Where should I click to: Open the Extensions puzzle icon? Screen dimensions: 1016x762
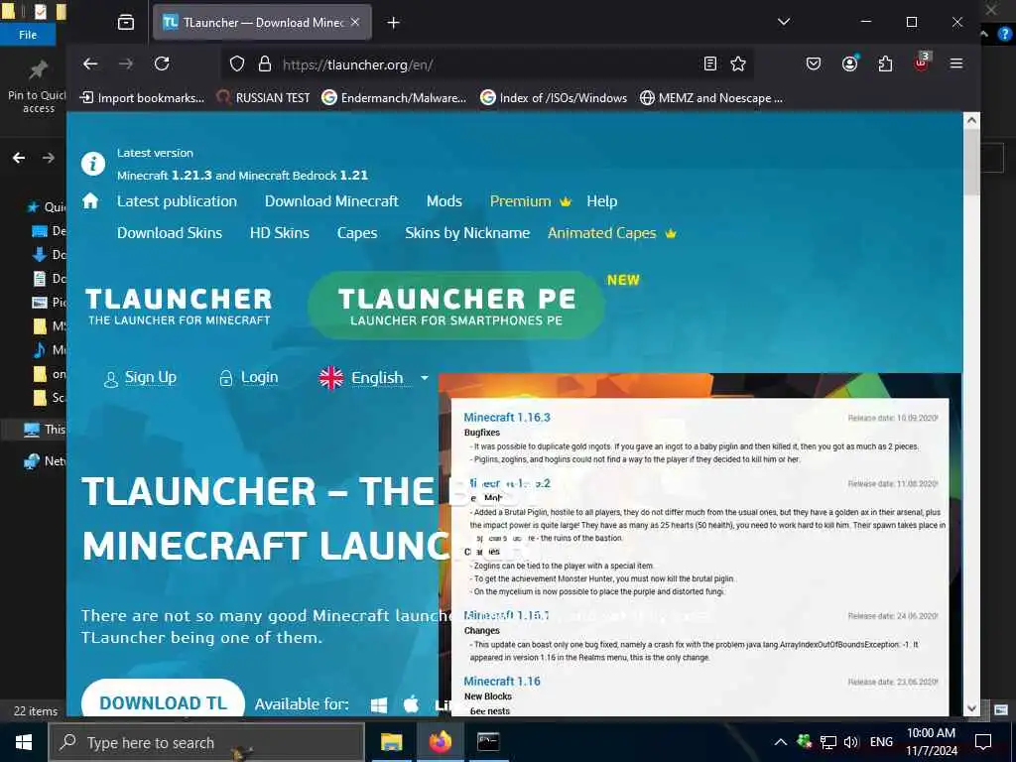pyautogui.click(x=885, y=63)
